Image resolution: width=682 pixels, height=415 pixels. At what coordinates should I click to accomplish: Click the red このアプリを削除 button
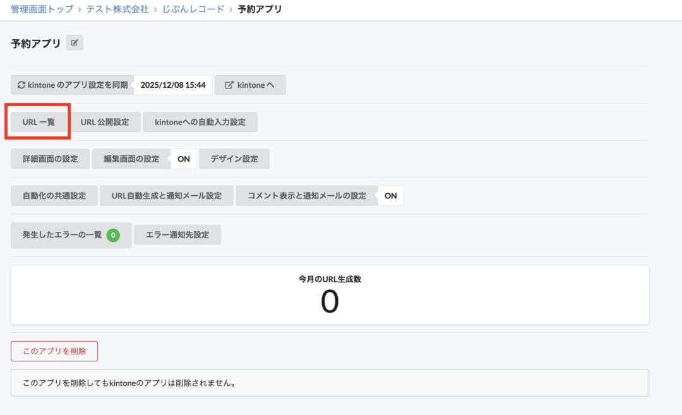point(54,351)
